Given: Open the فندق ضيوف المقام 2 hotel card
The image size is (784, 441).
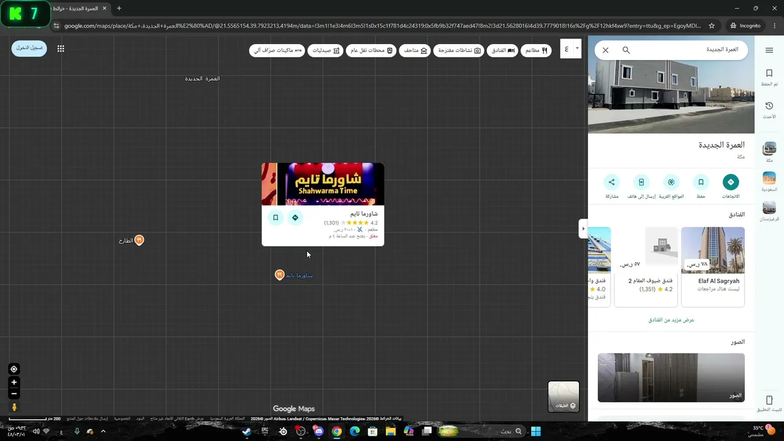Looking at the screenshot, I should [646, 266].
